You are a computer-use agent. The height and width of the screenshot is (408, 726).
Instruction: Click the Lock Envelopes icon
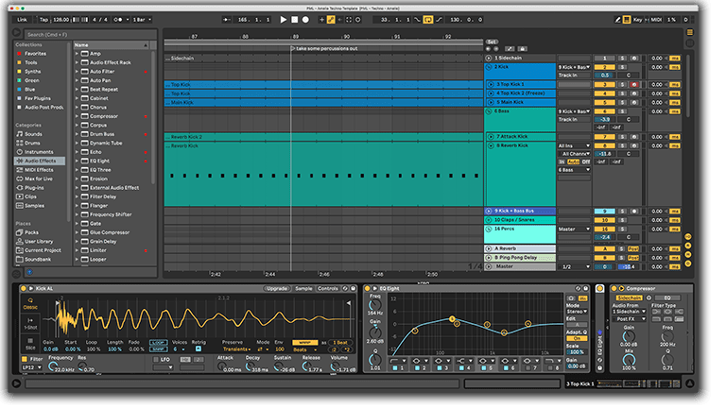coord(522,48)
